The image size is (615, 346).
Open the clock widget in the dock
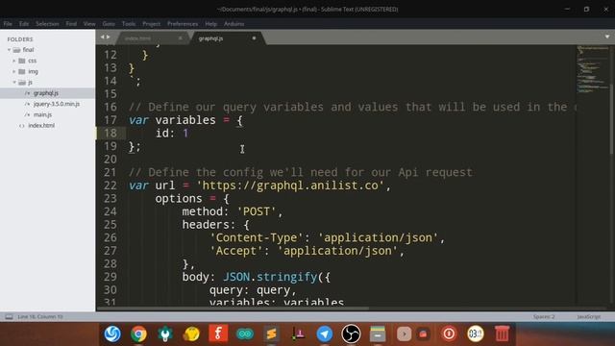click(476, 334)
